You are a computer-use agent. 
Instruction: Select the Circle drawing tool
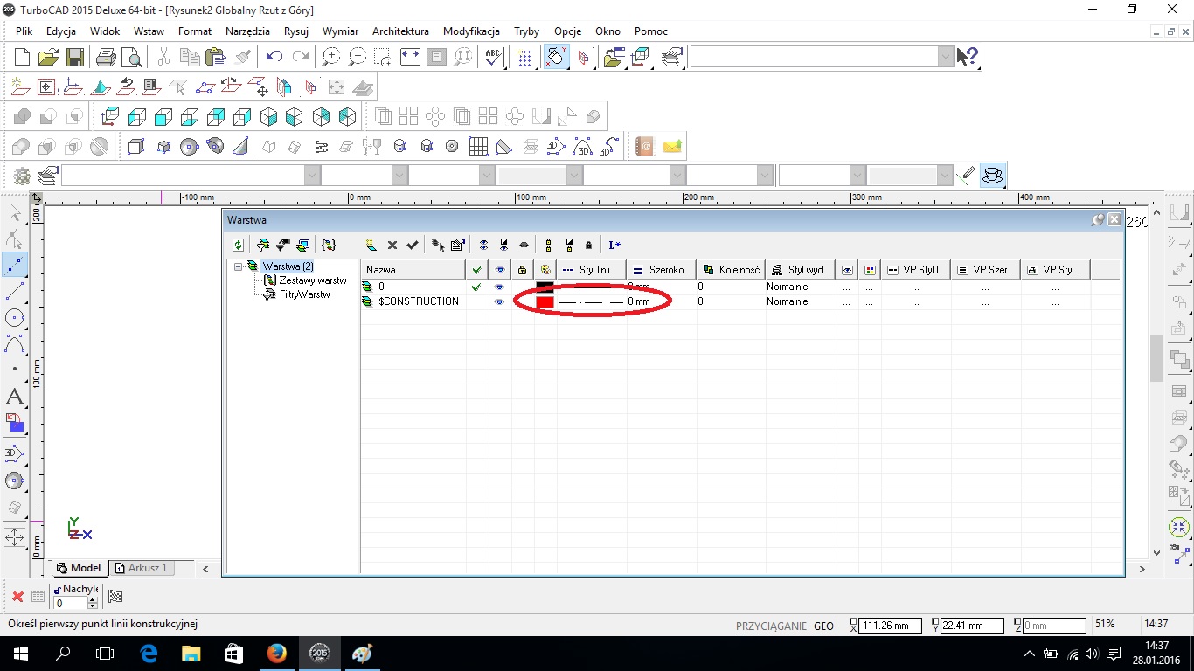tap(14, 318)
